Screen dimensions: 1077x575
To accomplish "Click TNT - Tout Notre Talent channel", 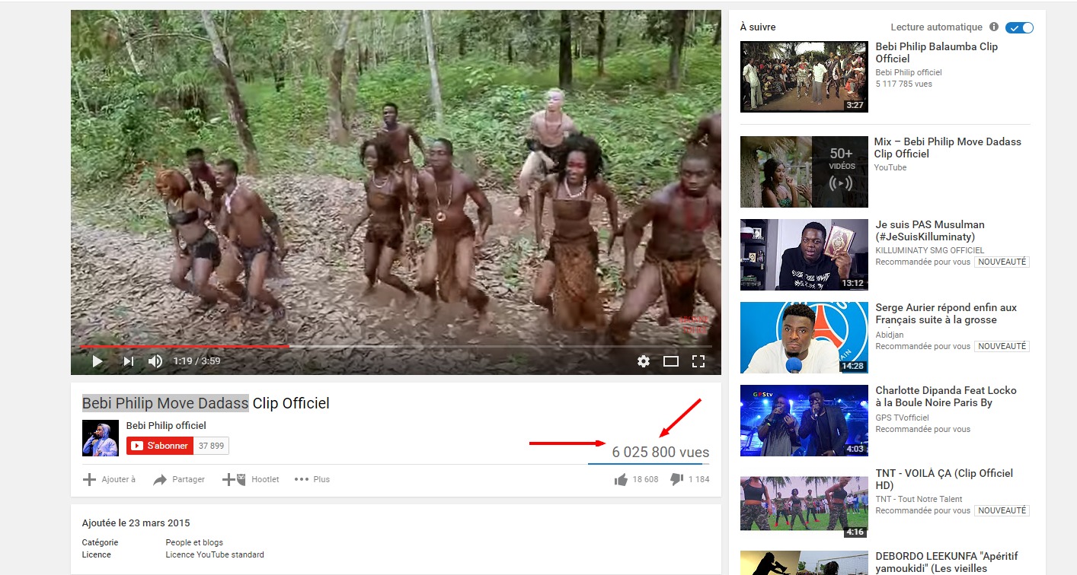I will tap(919, 499).
